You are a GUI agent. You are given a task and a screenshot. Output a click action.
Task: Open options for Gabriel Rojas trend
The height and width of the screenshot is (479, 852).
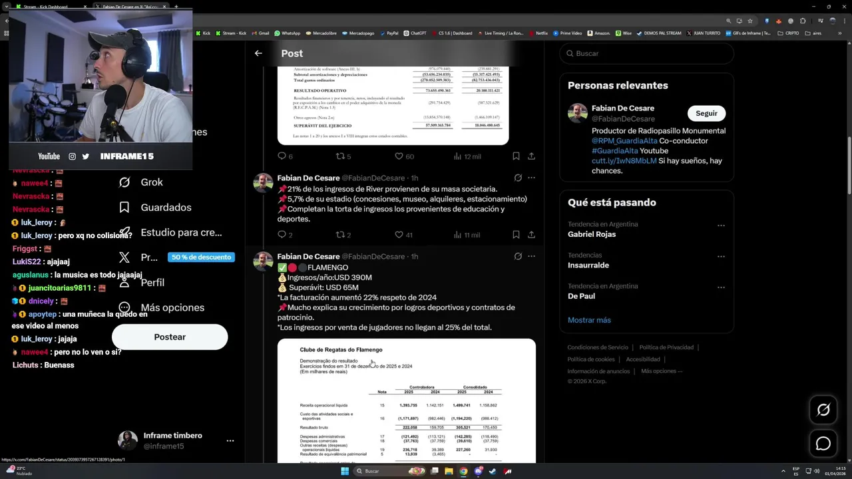721,226
